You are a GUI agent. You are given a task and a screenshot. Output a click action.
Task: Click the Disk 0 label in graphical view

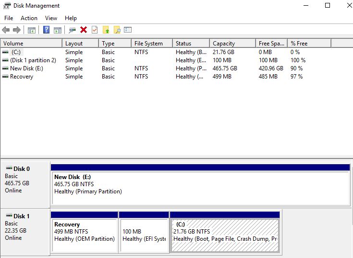coord(22,168)
